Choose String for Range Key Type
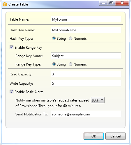 [x=54, y=64]
